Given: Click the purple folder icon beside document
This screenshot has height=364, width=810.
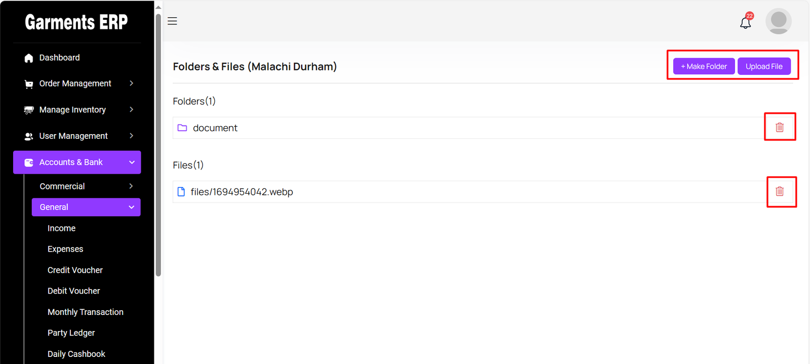Looking at the screenshot, I should [x=182, y=128].
